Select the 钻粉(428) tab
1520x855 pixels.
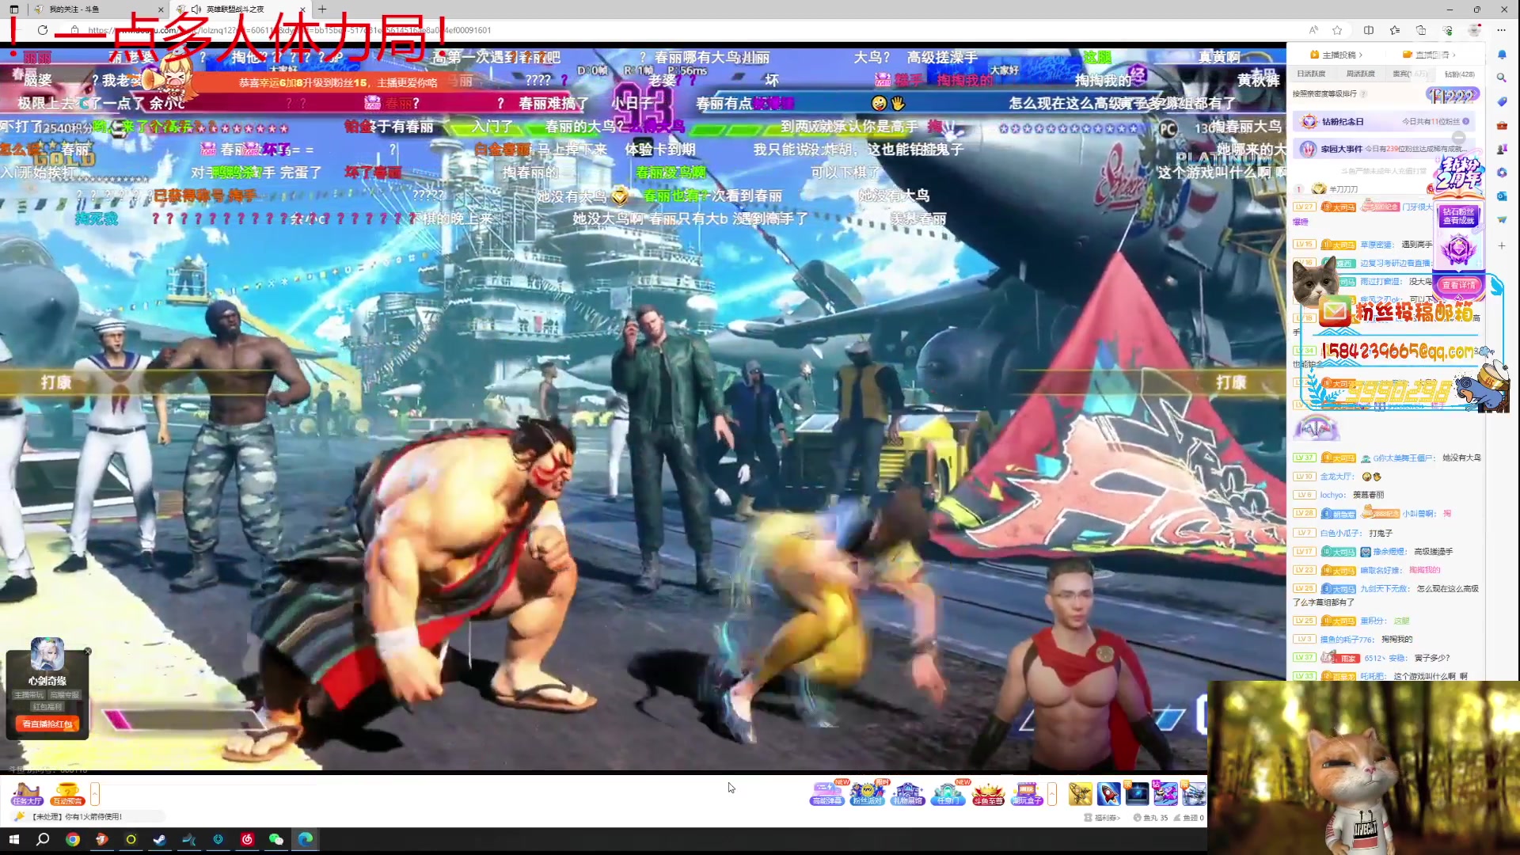tap(1459, 74)
